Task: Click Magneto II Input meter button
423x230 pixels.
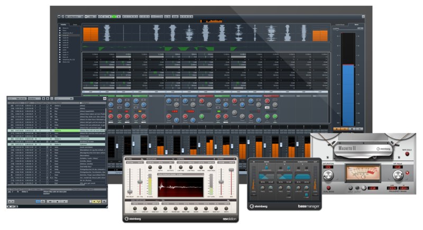Action: [351, 188]
